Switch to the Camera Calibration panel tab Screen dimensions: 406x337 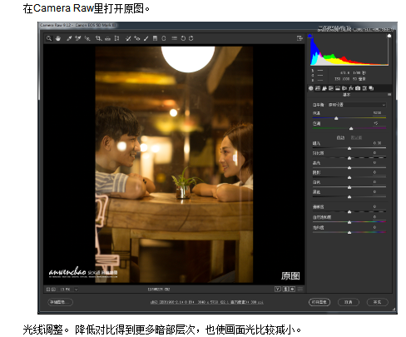coord(358,88)
